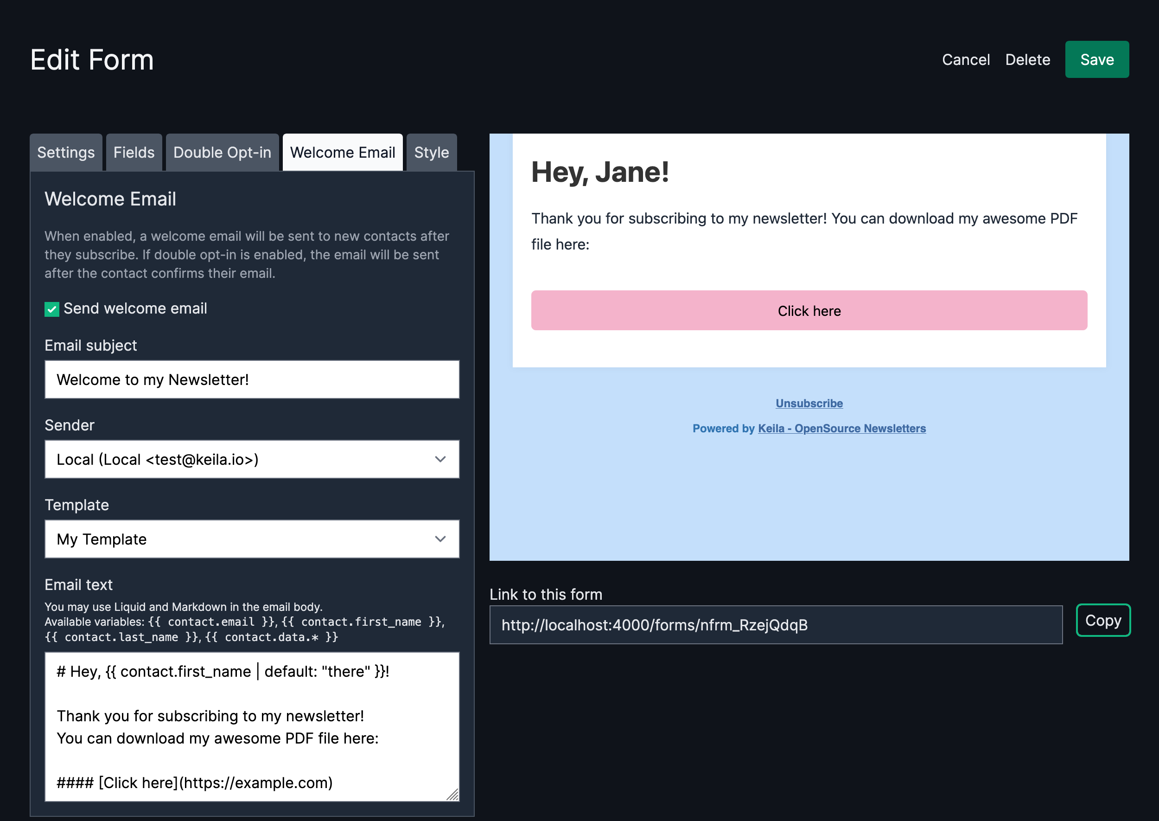The height and width of the screenshot is (821, 1159).
Task: Go to the Double Opt-in tab
Action: [222, 152]
